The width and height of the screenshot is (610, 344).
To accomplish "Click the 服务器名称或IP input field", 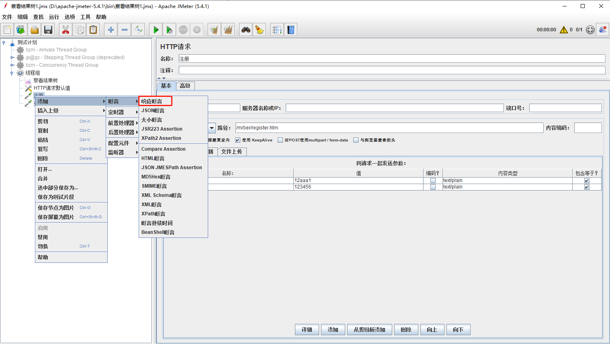I will point(395,108).
